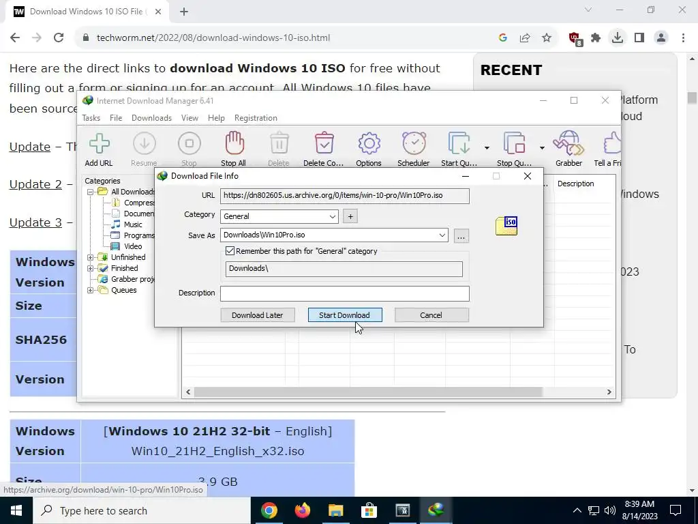Click the Download Later button
698x524 pixels.
[257, 315]
